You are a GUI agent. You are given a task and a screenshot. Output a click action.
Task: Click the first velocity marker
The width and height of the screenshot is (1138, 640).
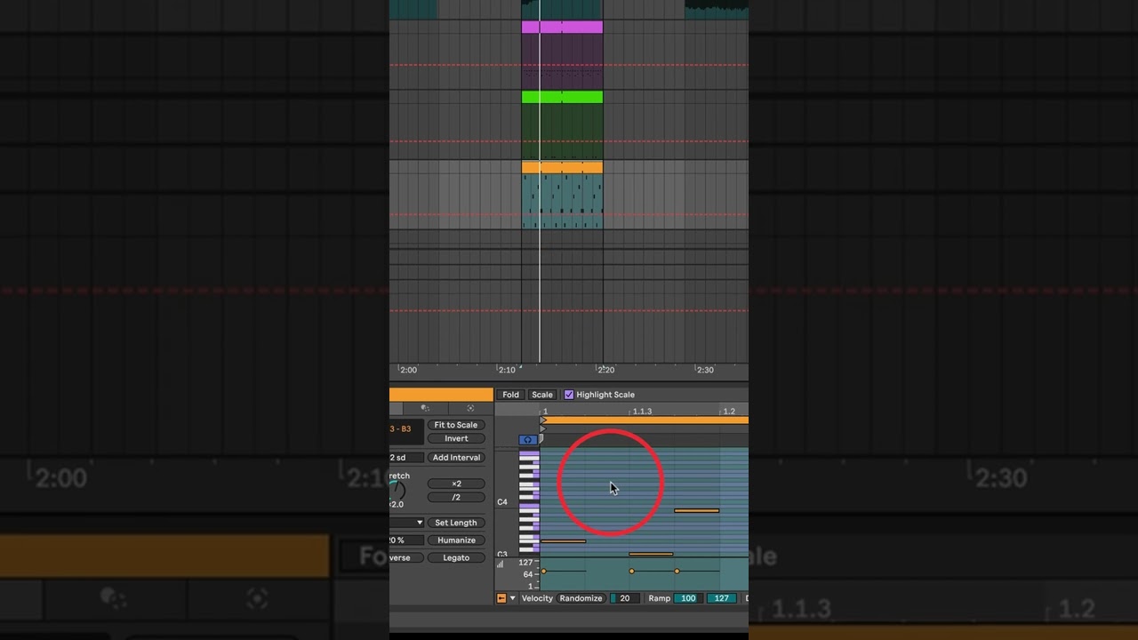[x=543, y=571]
